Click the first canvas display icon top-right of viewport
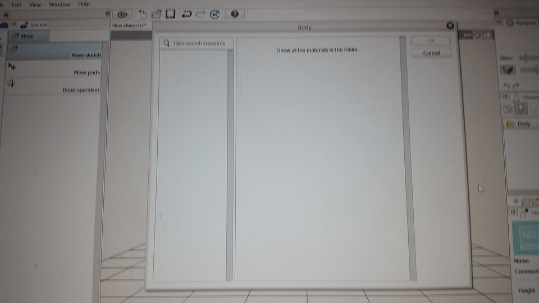 point(467,35)
